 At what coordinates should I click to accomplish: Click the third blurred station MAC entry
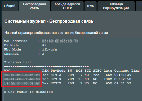[22, 83]
